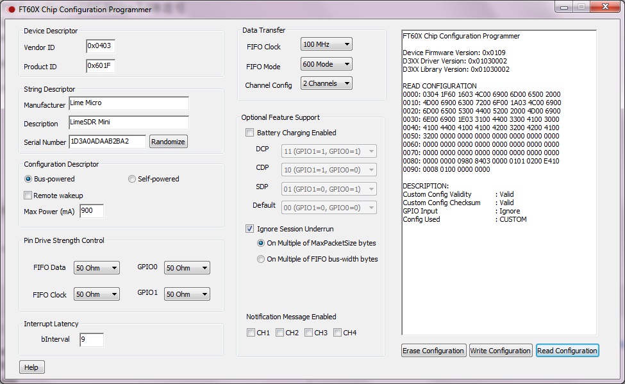The width and height of the screenshot is (625, 384).
Task: Click the disabled CDP dropdown
Action: (329, 170)
